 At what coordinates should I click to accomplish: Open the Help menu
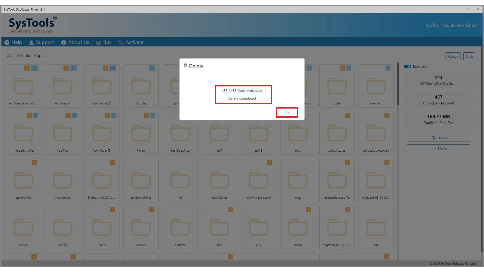coord(13,42)
